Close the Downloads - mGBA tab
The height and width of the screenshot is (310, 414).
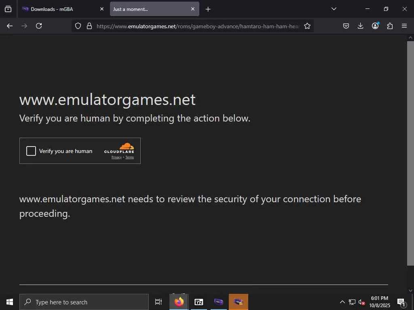click(x=102, y=9)
